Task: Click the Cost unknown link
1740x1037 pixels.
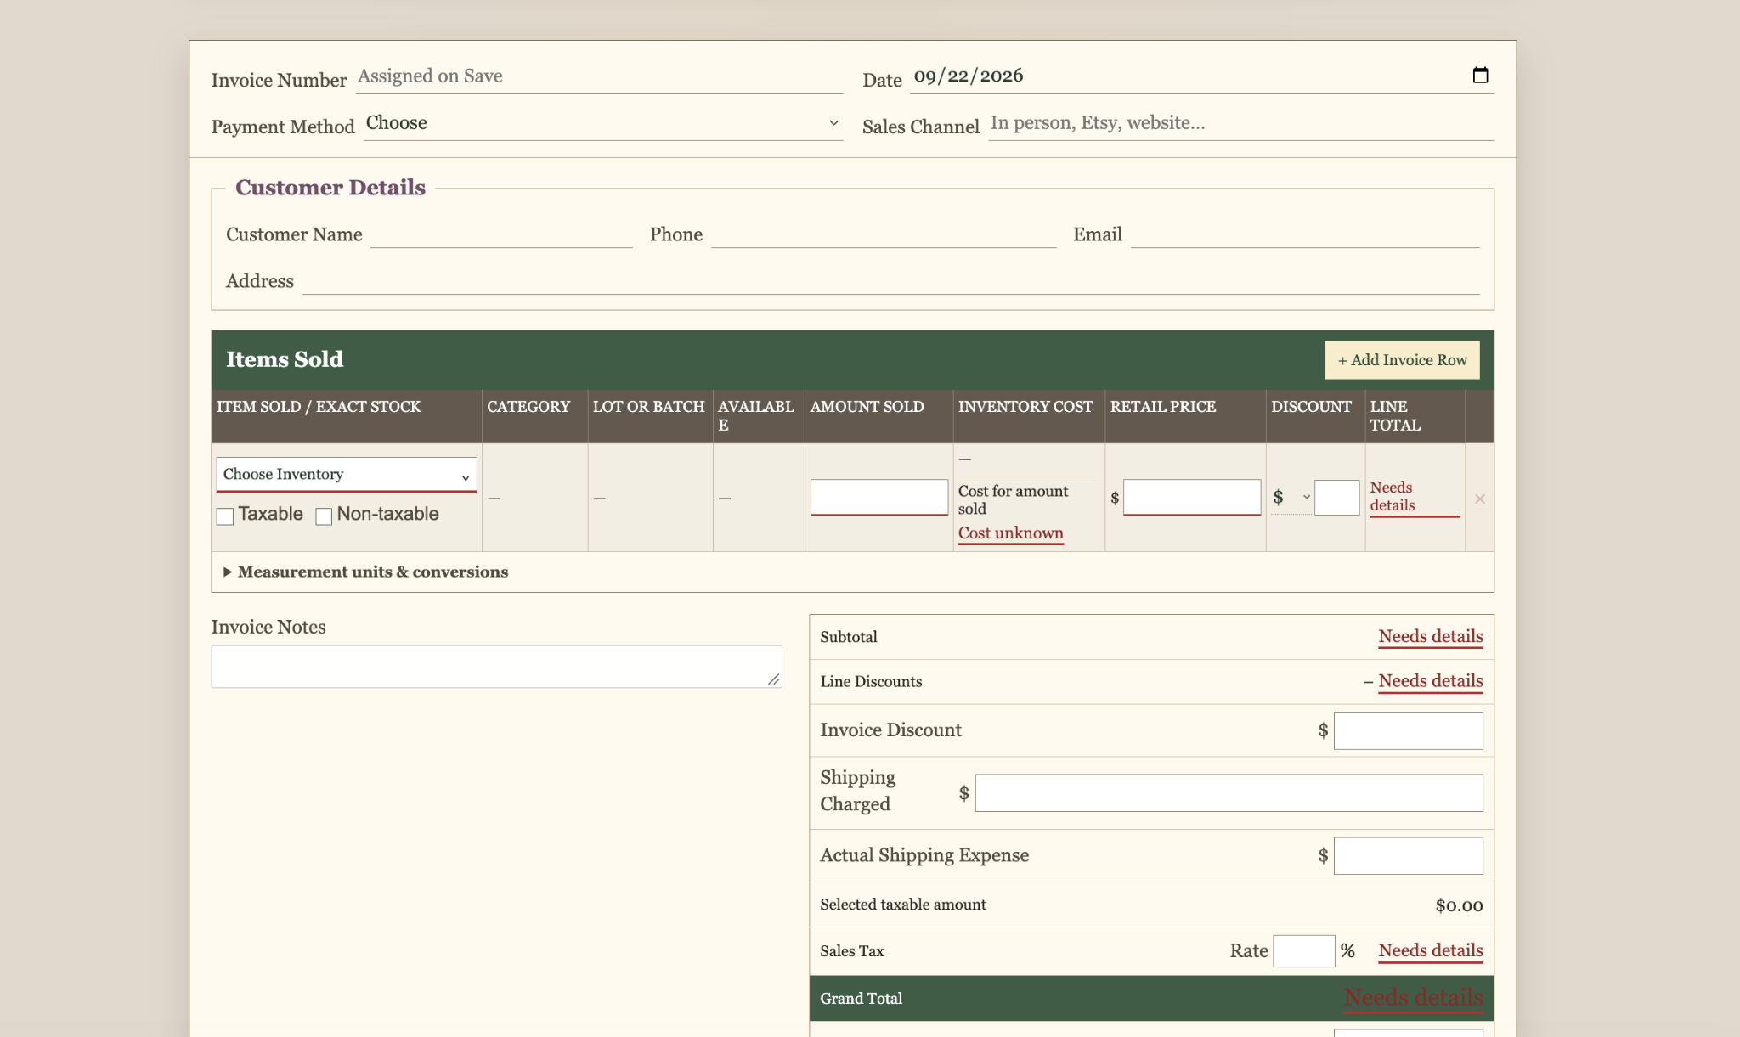Action: (x=1011, y=533)
